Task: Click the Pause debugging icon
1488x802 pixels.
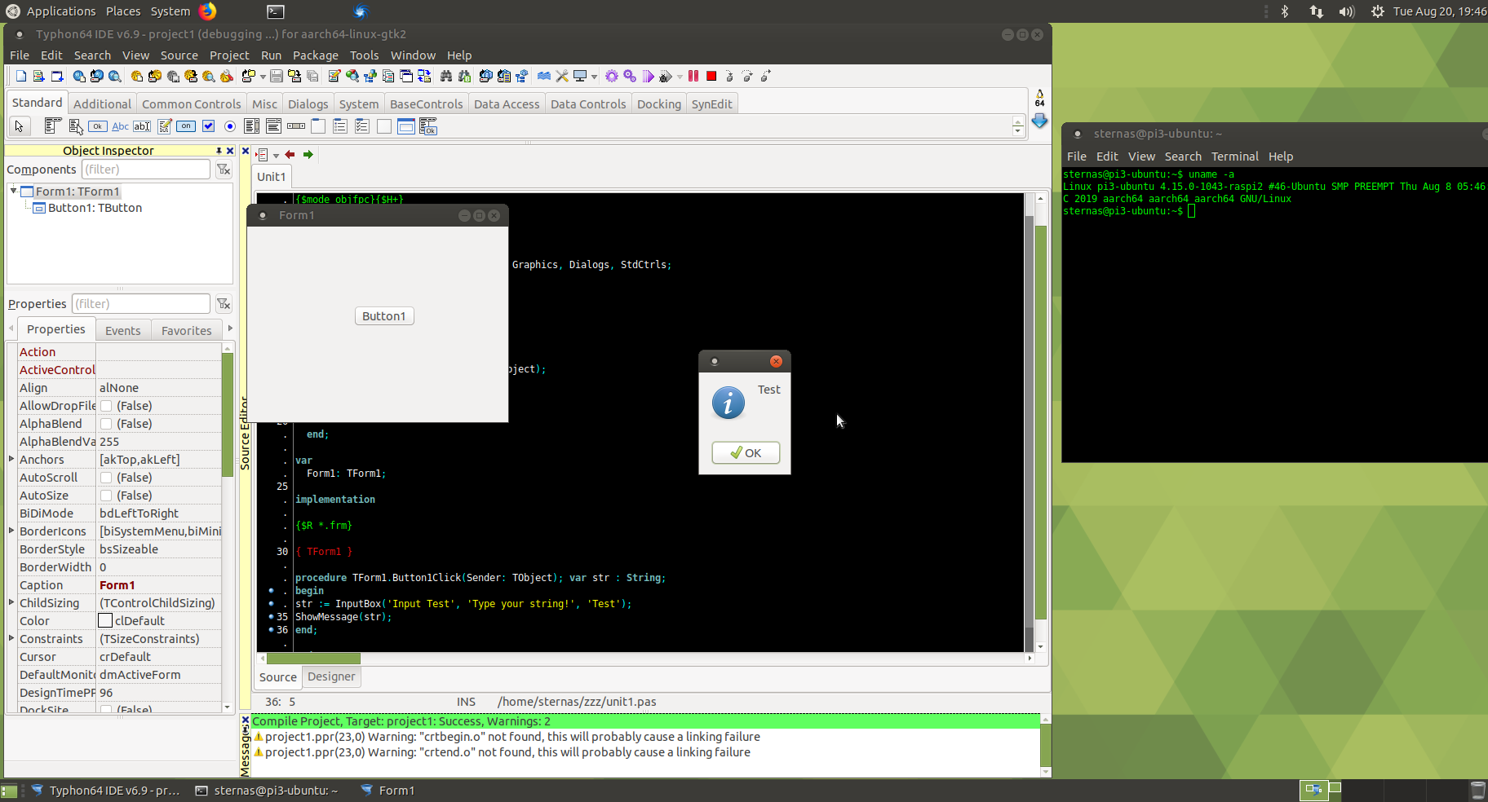Action: click(693, 76)
